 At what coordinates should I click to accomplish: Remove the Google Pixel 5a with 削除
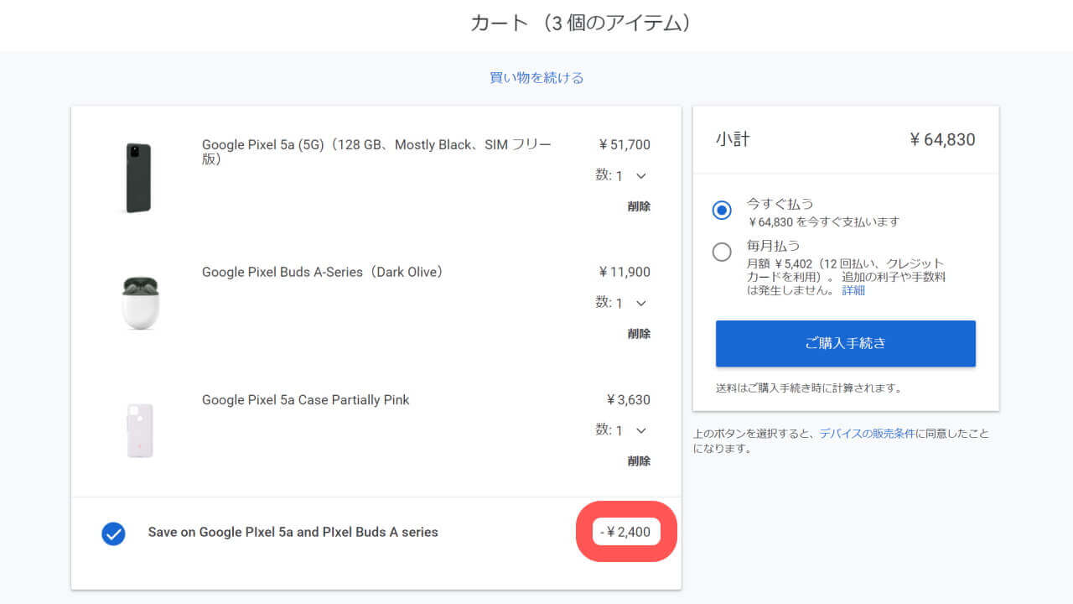tap(639, 206)
